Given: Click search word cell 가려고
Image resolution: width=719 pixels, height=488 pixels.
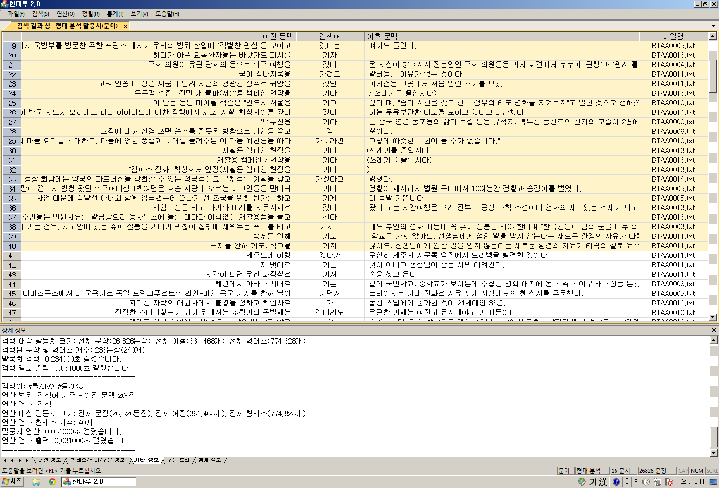Looking at the screenshot, I should (329, 74).
